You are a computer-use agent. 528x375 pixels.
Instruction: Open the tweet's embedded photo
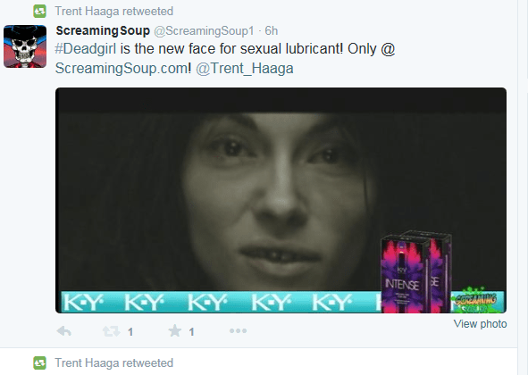click(x=281, y=200)
